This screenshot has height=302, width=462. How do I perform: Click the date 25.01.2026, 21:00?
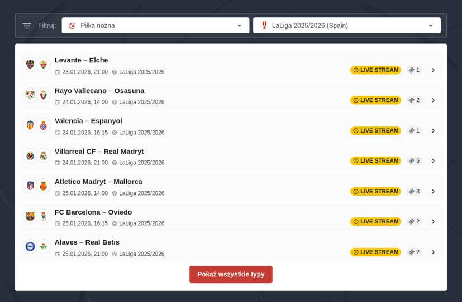point(85,254)
